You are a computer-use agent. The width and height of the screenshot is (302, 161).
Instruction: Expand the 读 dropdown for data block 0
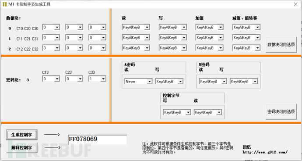coord(136,27)
